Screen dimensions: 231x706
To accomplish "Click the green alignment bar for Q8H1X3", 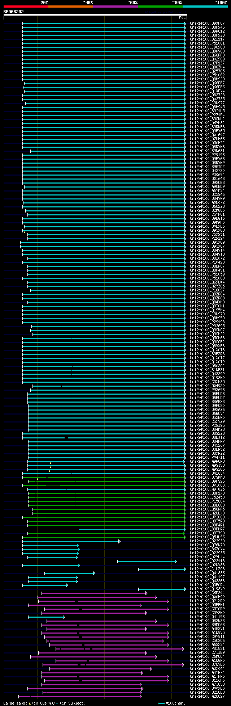I will 107,493.
